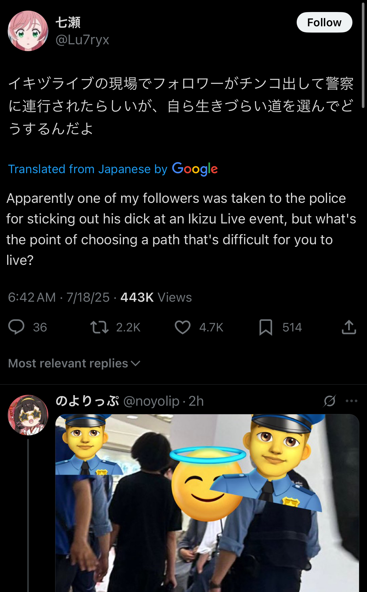Screen dimensions: 367x592
Task: Open the reply comment icon
Action: pos(16,327)
